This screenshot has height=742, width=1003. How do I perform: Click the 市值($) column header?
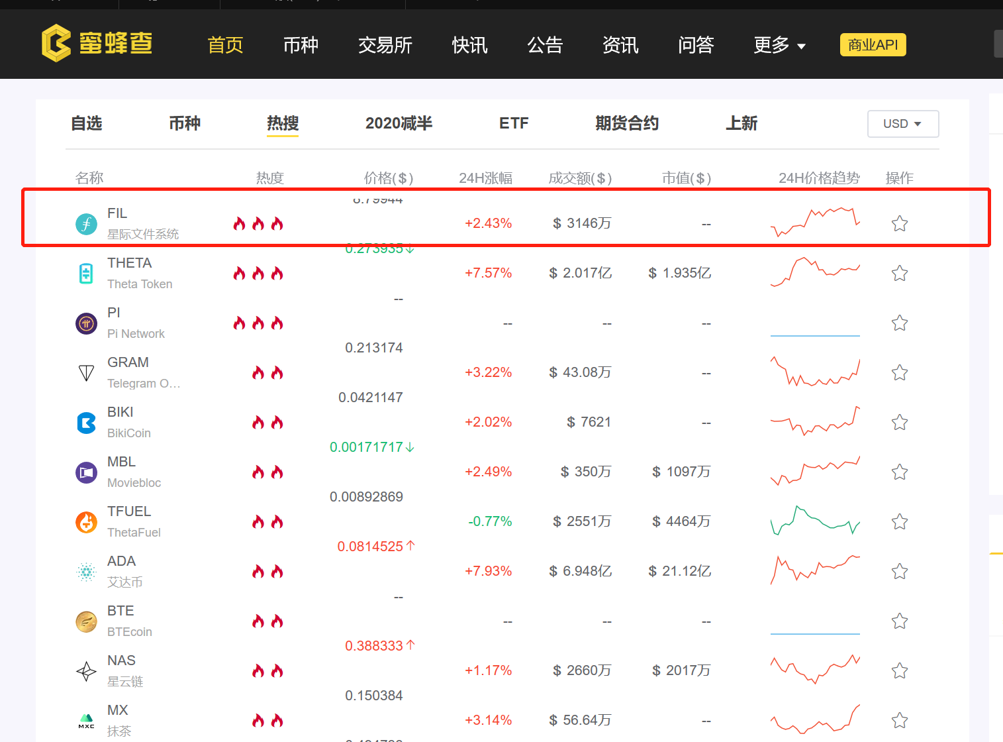pyautogui.click(x=687, y=178)
